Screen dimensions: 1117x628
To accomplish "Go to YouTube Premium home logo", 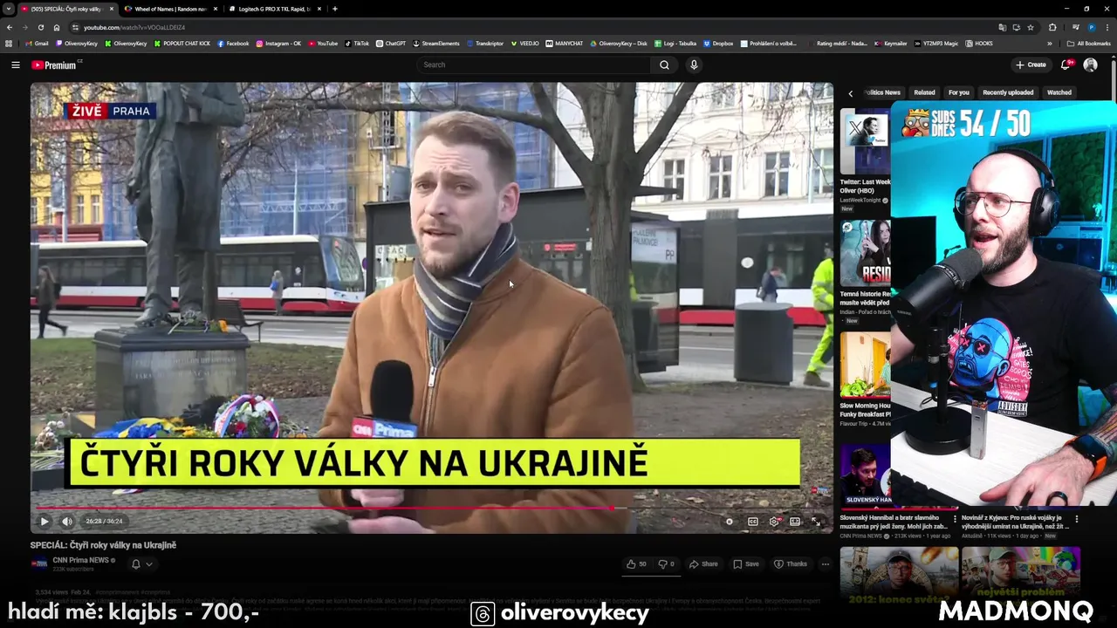I will pyautogui.click(x=56, y=65).
